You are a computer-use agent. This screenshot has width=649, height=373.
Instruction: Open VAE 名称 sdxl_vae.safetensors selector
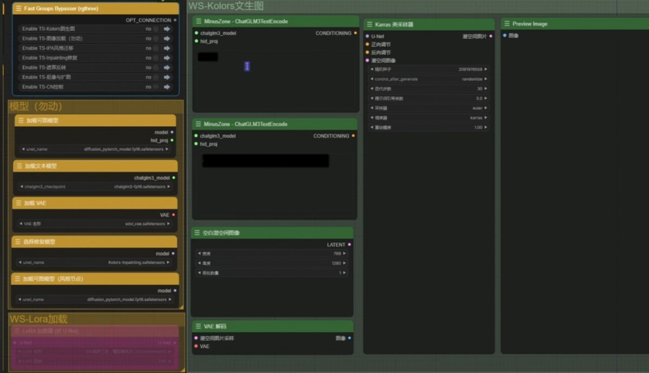(95, 224)
